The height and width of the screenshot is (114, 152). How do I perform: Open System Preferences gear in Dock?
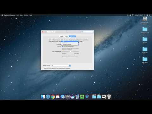[67, 97]
